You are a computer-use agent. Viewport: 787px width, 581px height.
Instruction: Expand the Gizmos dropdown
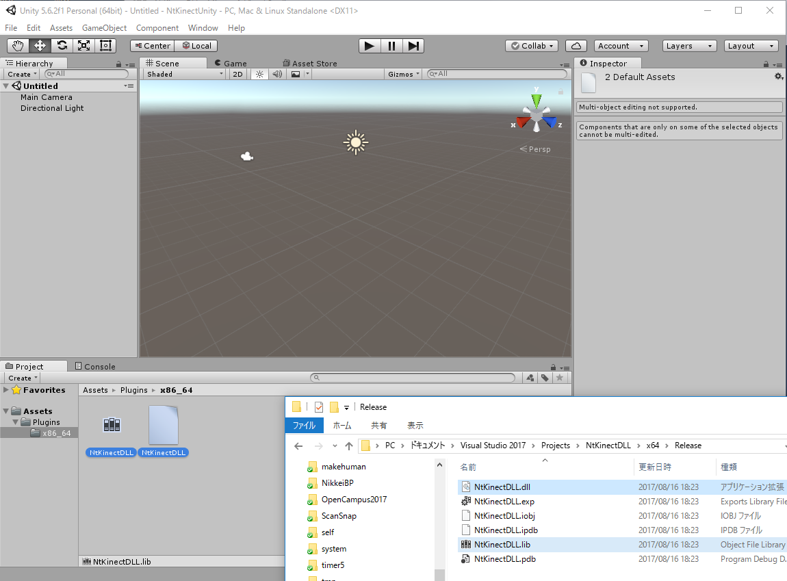point(404,74)
